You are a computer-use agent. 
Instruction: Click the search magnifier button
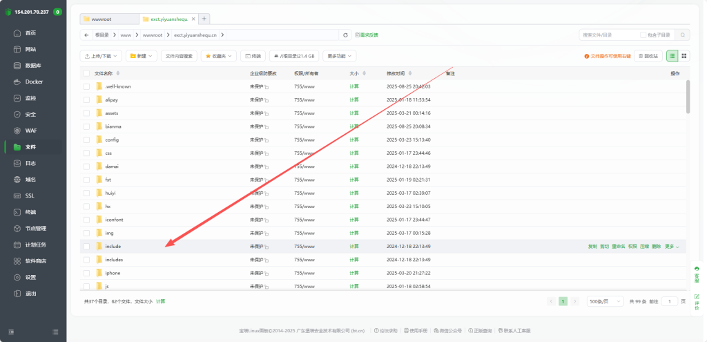(682, 35)
